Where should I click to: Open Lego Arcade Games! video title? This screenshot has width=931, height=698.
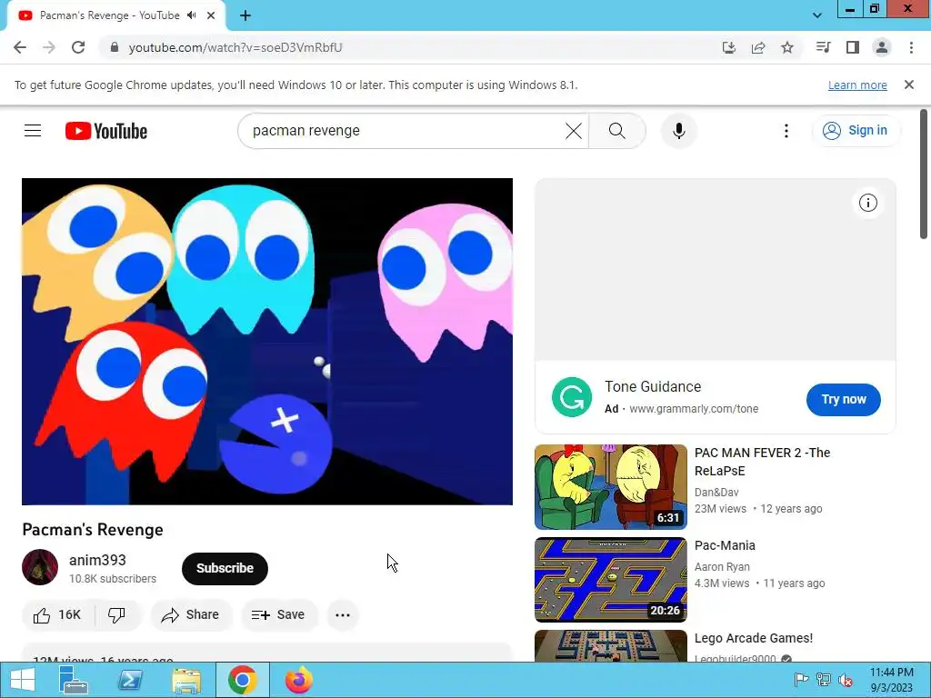tap(754, 638)
